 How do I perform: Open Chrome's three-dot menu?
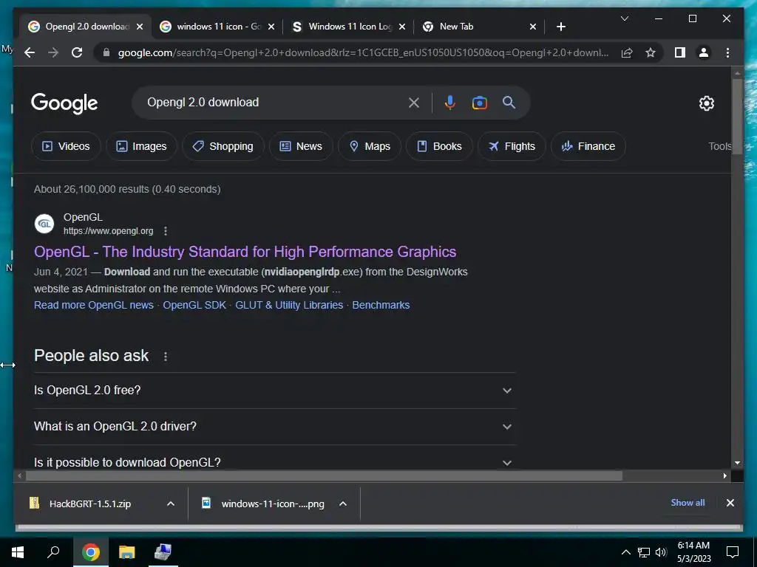click(x=727, y=52)
